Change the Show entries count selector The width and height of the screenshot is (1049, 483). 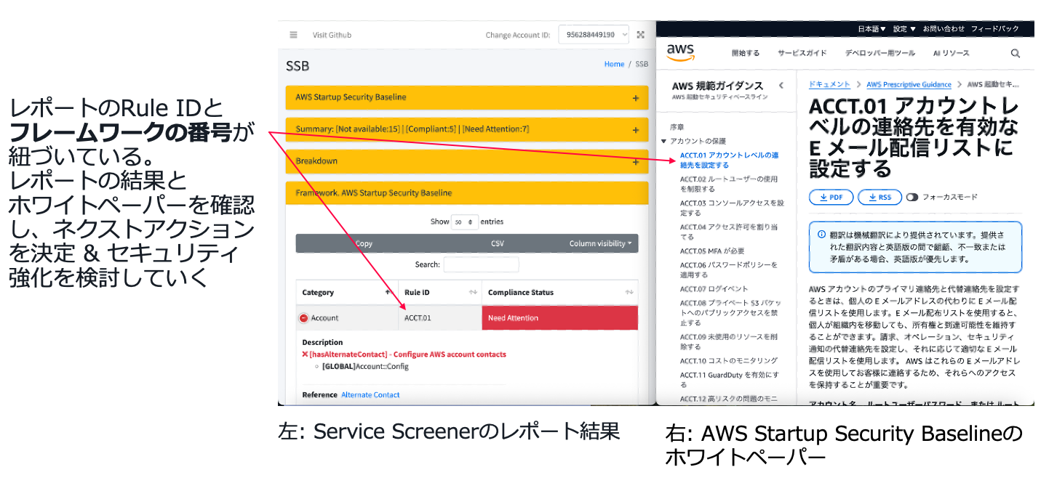464,222
